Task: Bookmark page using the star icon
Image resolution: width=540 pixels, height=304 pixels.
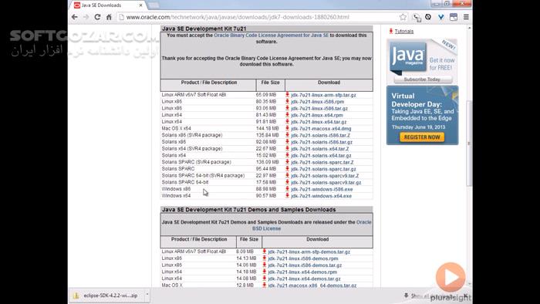Action: 403,17
